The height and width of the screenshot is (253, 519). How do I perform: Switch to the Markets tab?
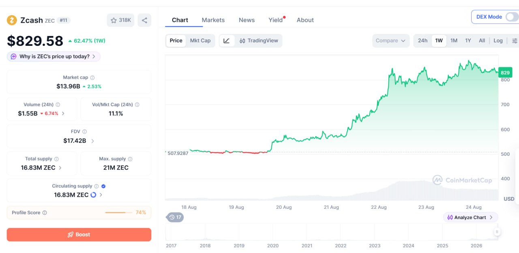[213, 20]
